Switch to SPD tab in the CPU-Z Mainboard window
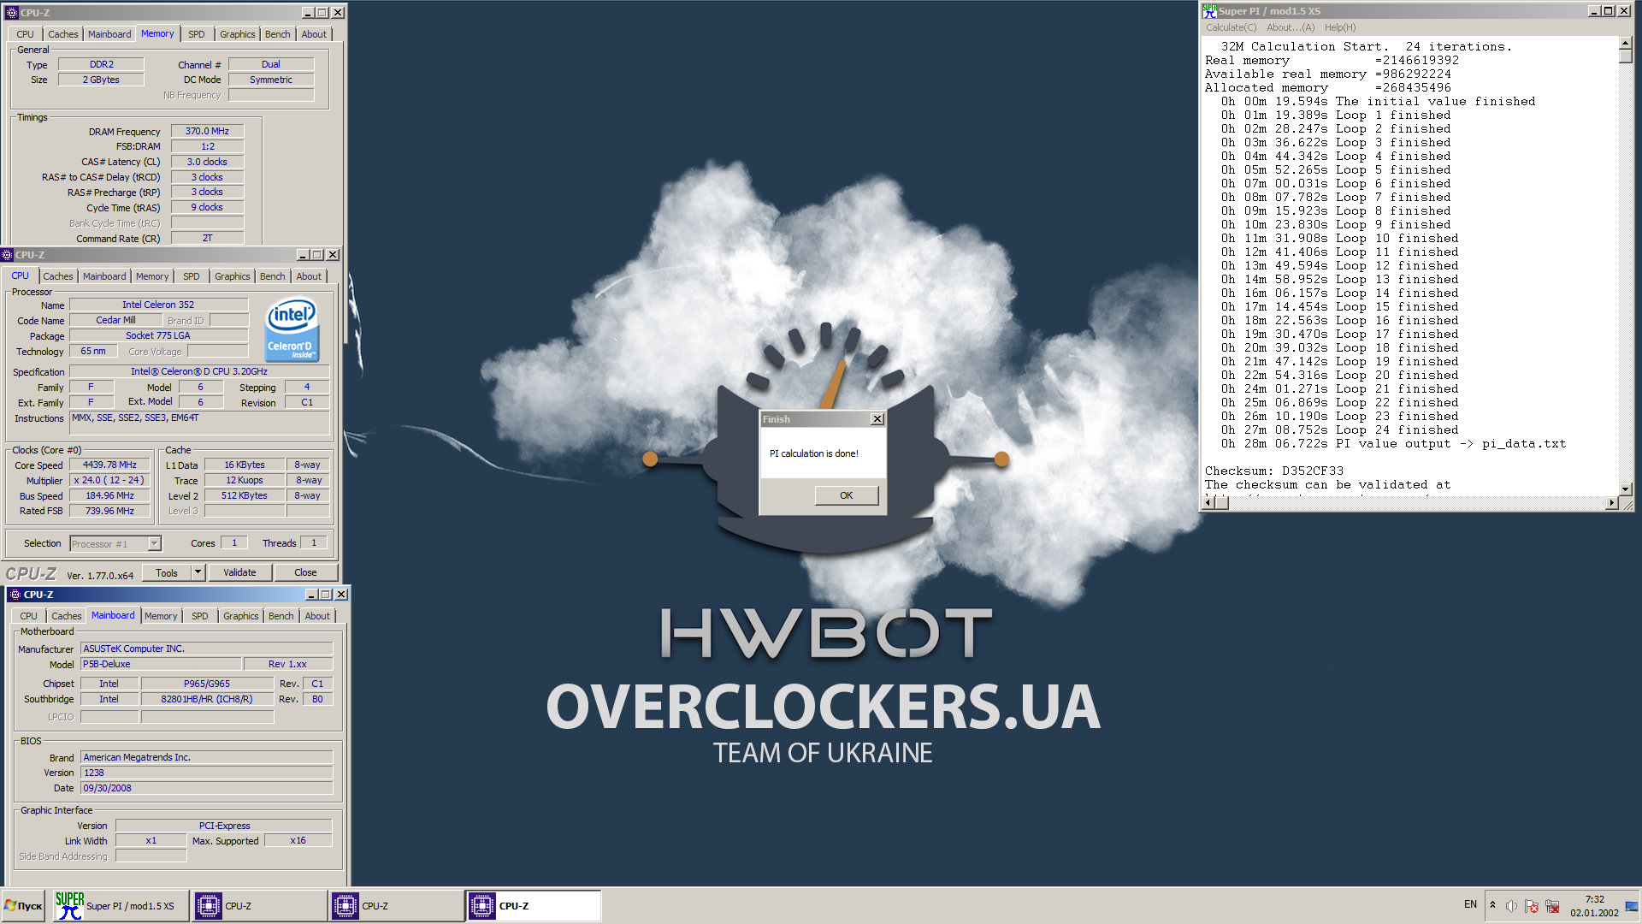This screenshot has height=924, width=1642. 200,616
